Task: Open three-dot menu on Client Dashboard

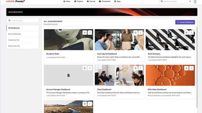Action: tap(141, 68)
